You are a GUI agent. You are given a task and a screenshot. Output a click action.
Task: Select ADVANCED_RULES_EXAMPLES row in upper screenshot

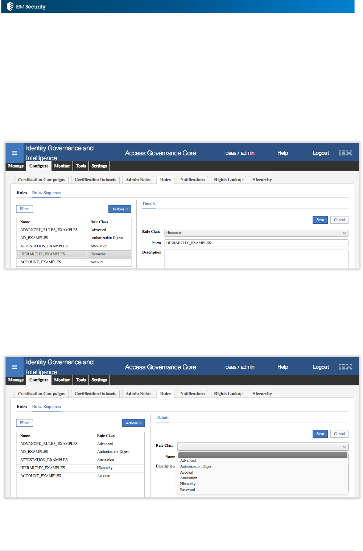tap(74, 230)
